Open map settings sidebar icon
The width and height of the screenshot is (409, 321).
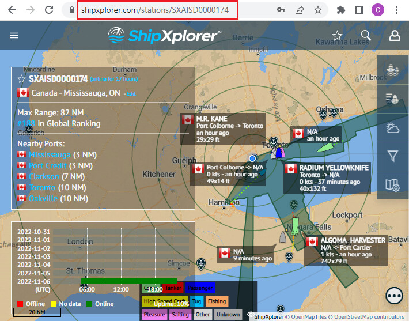[393, 185]
